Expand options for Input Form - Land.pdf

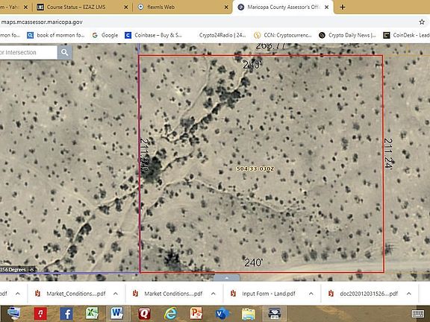(x=311, y=294)
